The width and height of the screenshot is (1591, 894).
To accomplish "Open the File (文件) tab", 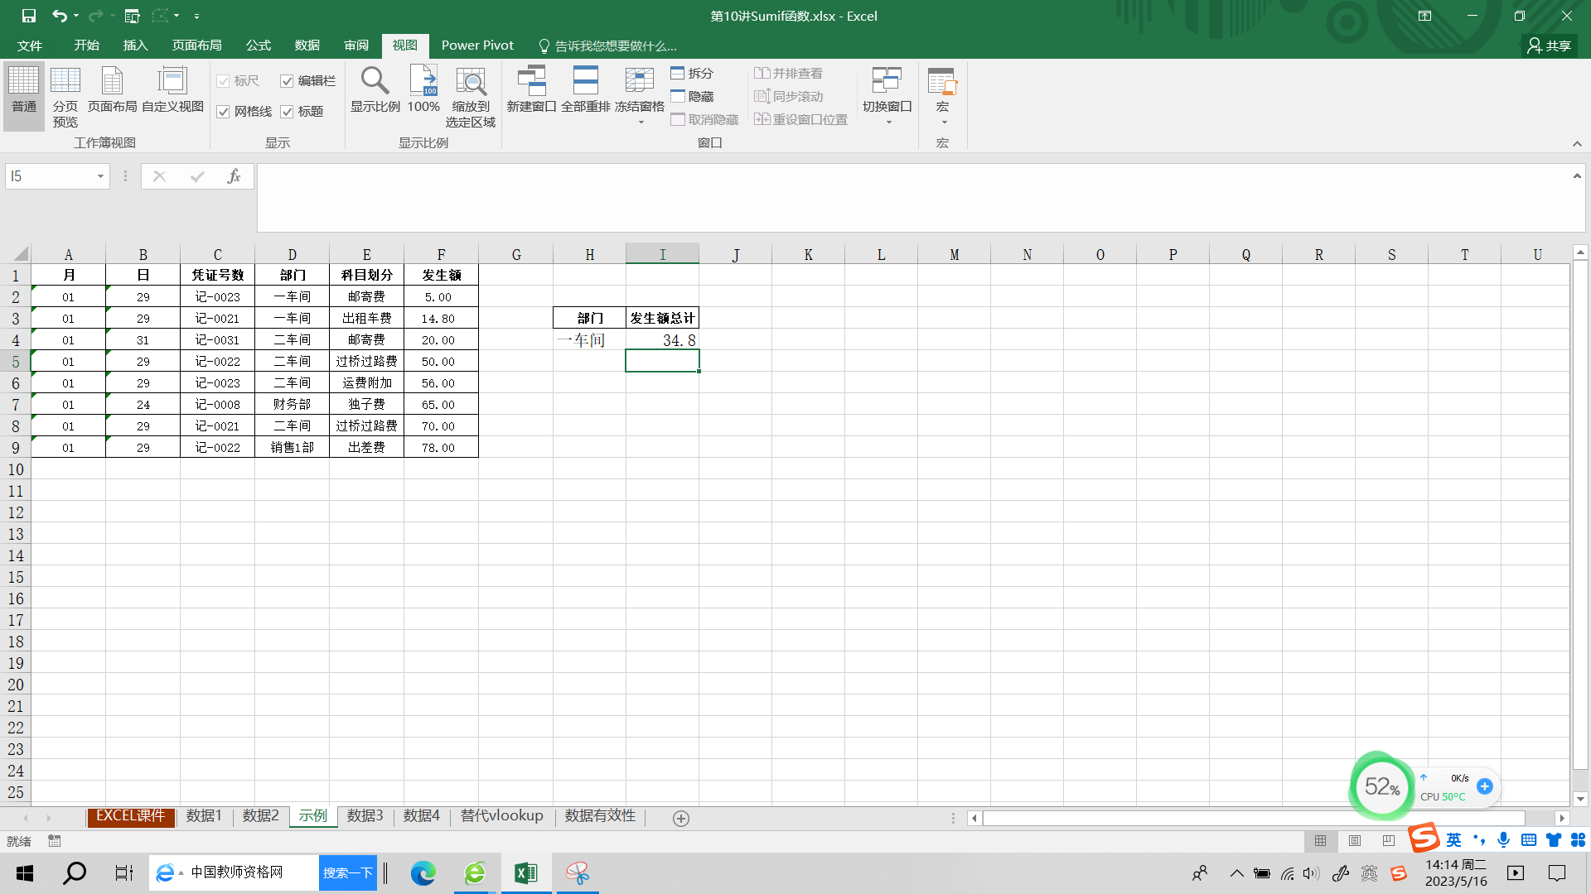I will 30,46.
